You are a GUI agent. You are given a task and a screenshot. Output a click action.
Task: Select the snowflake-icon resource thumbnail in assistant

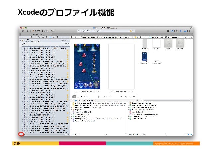pyautogui.click(x=168, y=43)
